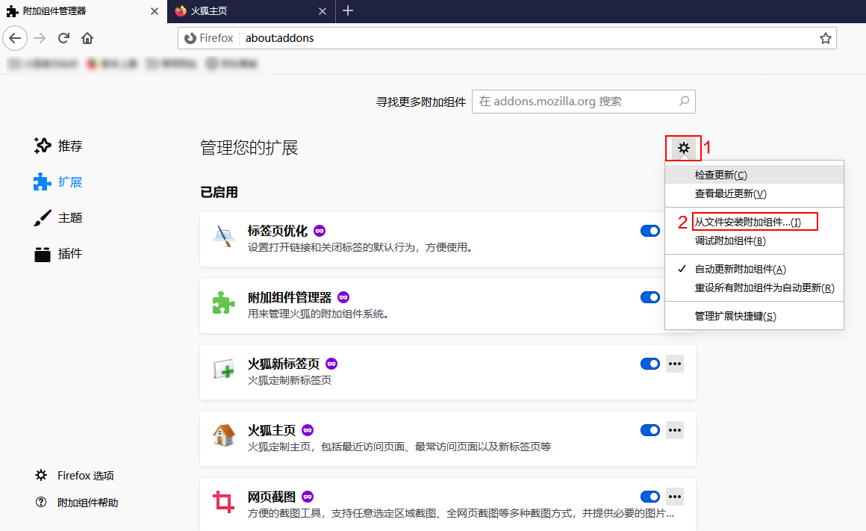
Task: Open the 网页截图 extension card title
Action: click(x=271, y=497)
